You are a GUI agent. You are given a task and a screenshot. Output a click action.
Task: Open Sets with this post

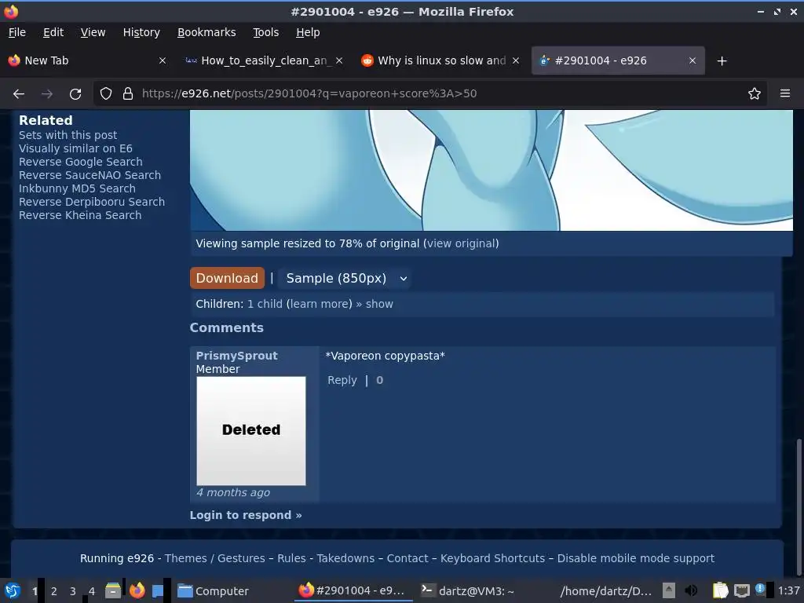pyautogui.click(x=68, y=135)
